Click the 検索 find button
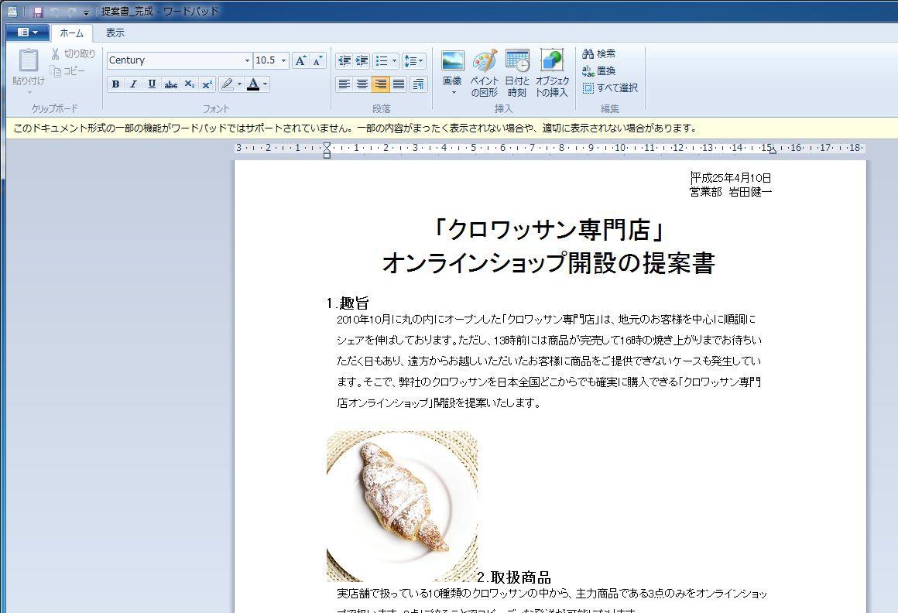This screenshot has width=898, height=613. [x=599, y=54]
